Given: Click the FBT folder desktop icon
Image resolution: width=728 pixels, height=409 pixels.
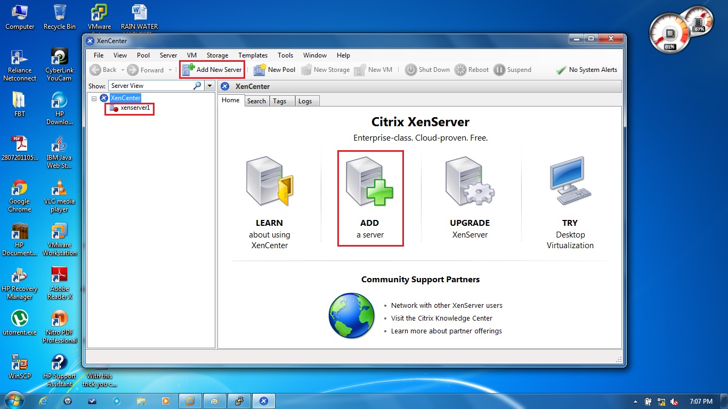Looking at the screenshot, I should pyautogui.click(x=20, y=104).
